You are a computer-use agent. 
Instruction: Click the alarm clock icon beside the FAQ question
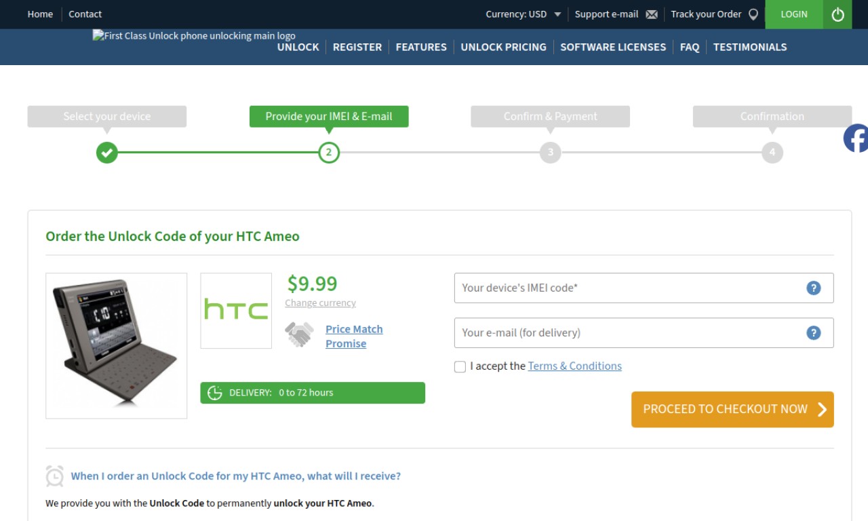(x=55, y=476)
